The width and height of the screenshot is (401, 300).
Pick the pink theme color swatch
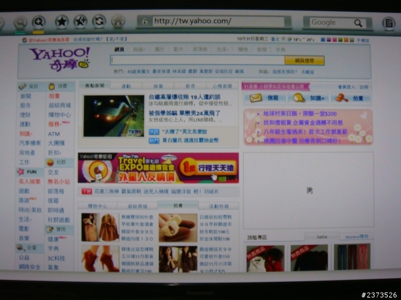pos(334,40)
